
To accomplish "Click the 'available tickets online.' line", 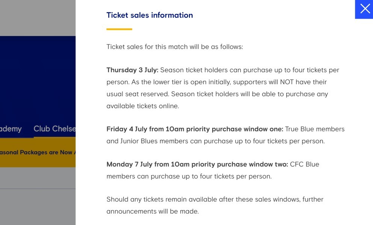I will [142, 106].
